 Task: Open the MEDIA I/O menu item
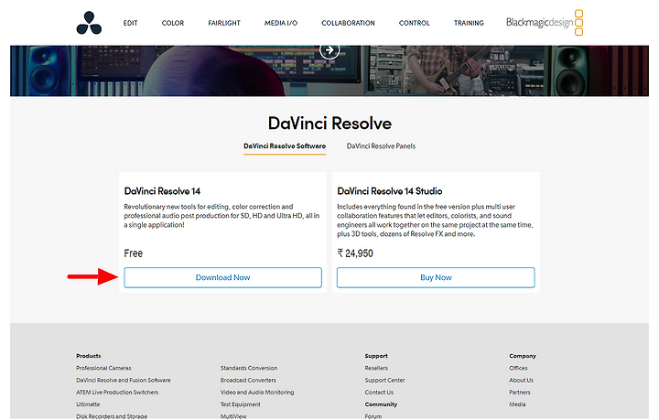tap(281, 23)
